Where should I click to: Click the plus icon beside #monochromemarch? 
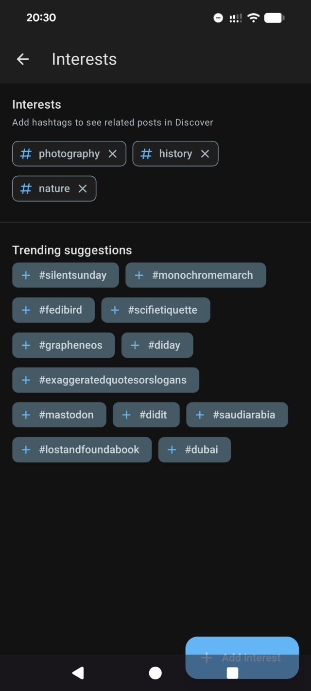[139, 275]
